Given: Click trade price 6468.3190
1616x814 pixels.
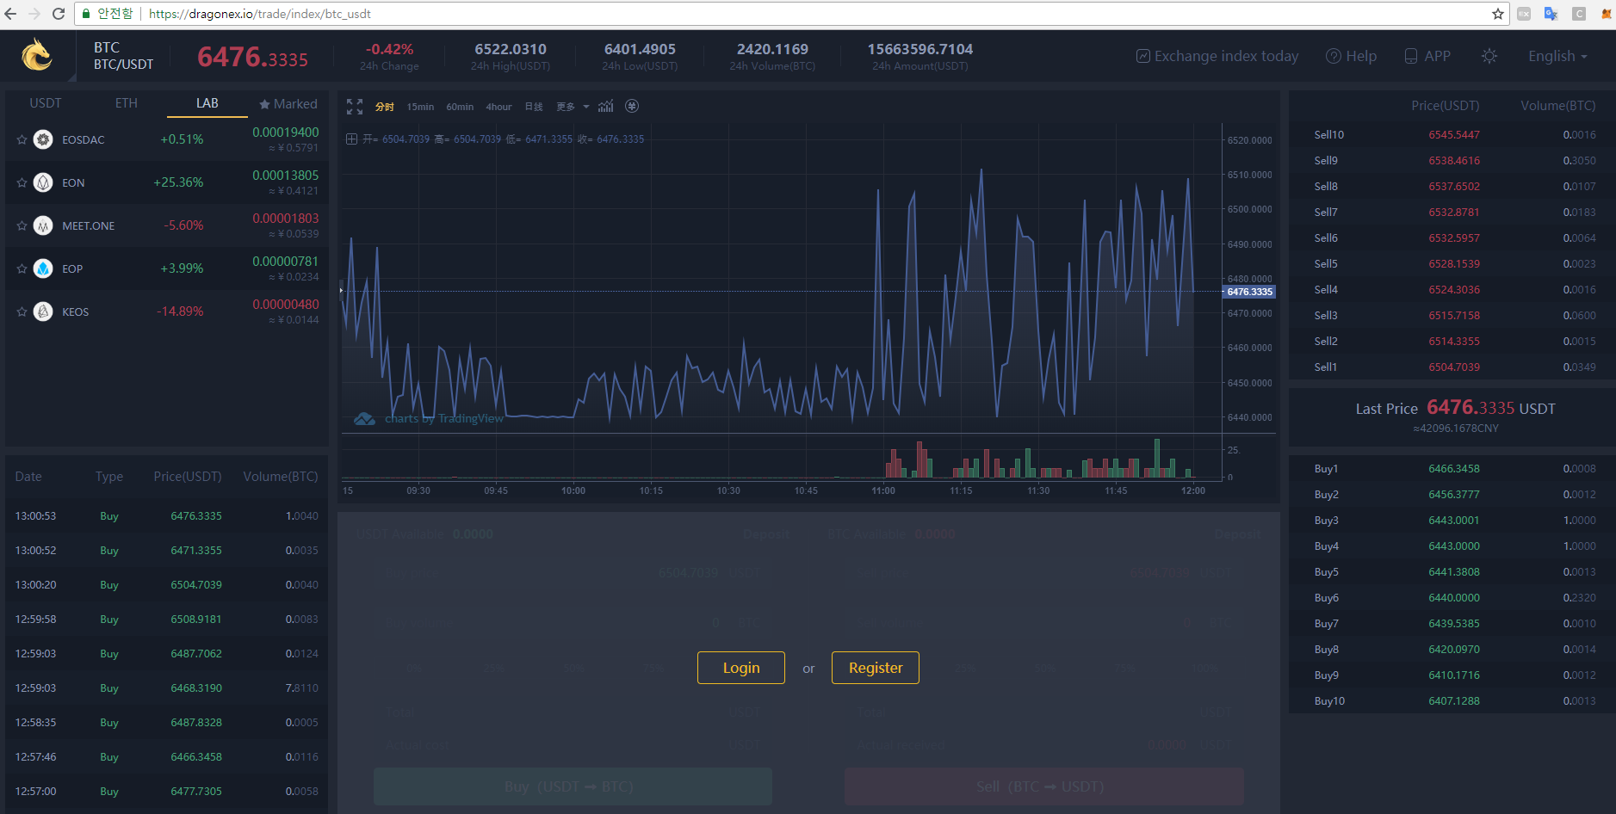Looking at the screenshot, I should click(x=196, y=688).
